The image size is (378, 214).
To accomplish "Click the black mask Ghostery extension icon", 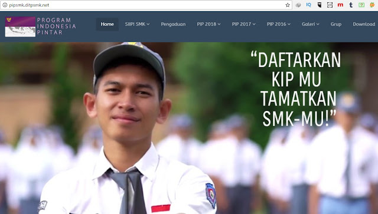I will point(320,5).
